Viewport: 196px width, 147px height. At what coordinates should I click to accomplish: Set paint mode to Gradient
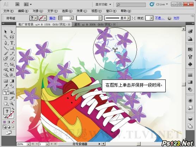[x=9, y=122]
